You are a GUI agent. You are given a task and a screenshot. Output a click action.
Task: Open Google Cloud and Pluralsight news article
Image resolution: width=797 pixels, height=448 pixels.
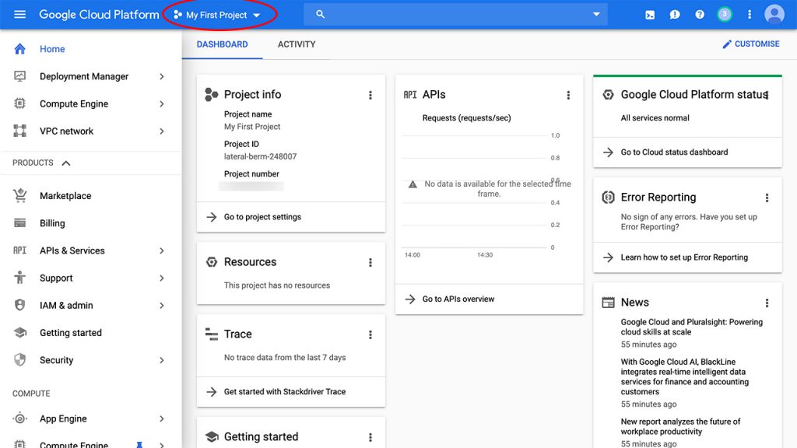691,327
